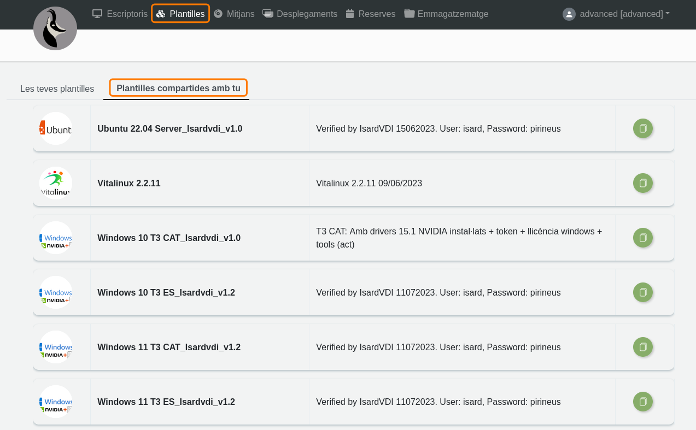Open Emmagatzematge from the top navigation

pos(446,14)
